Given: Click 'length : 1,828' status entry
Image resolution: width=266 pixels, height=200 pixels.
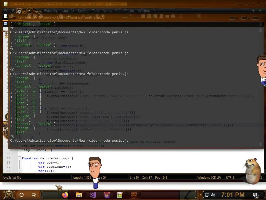Looking at the screenshot, I should coord(82,178).
